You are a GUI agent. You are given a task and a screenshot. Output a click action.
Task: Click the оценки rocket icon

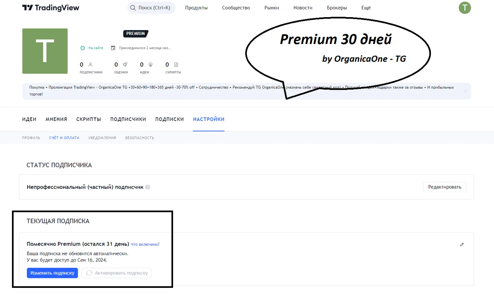(125, 65)
